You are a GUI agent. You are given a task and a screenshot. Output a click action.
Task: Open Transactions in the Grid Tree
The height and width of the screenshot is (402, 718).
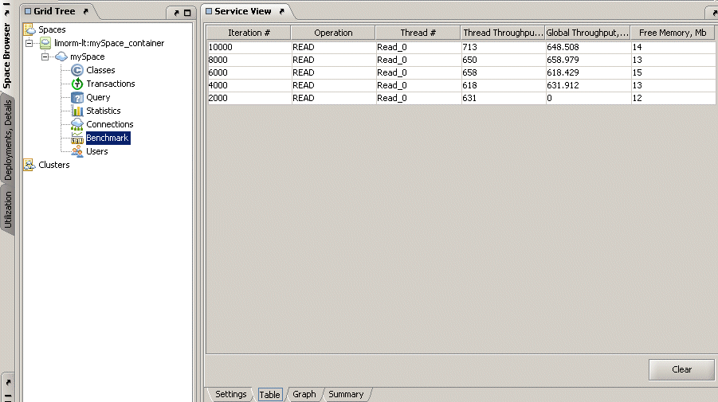point(110,84)
